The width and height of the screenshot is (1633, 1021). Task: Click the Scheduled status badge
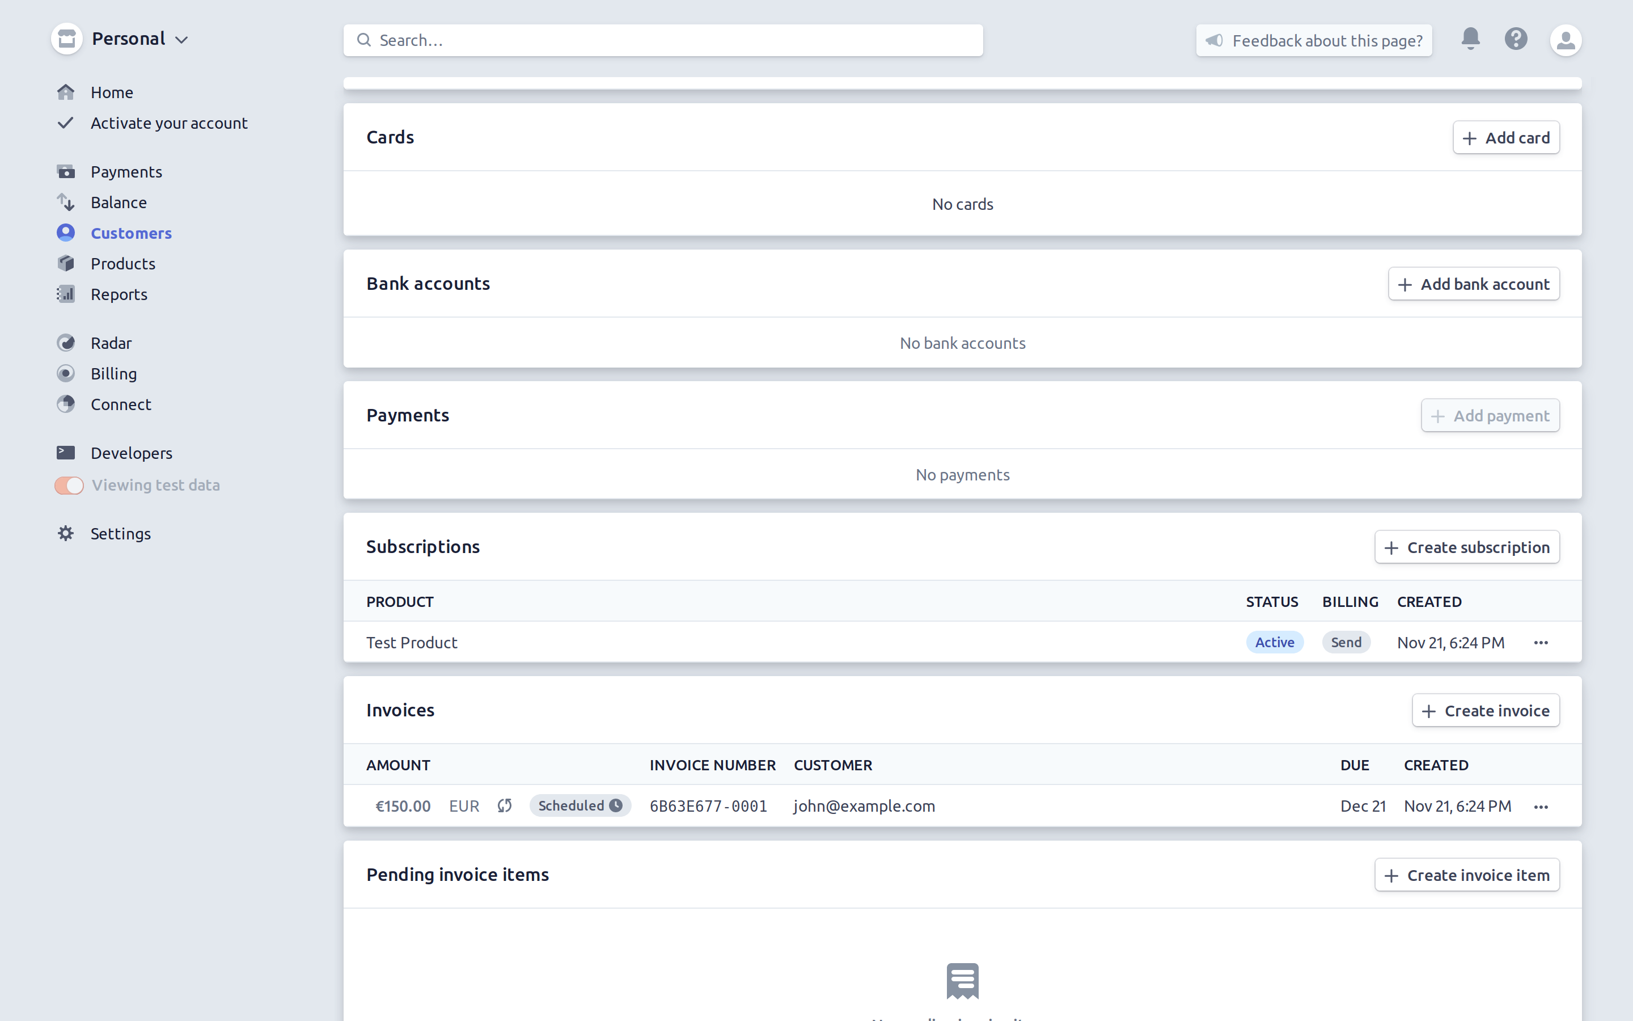click(x=579, y=805)
